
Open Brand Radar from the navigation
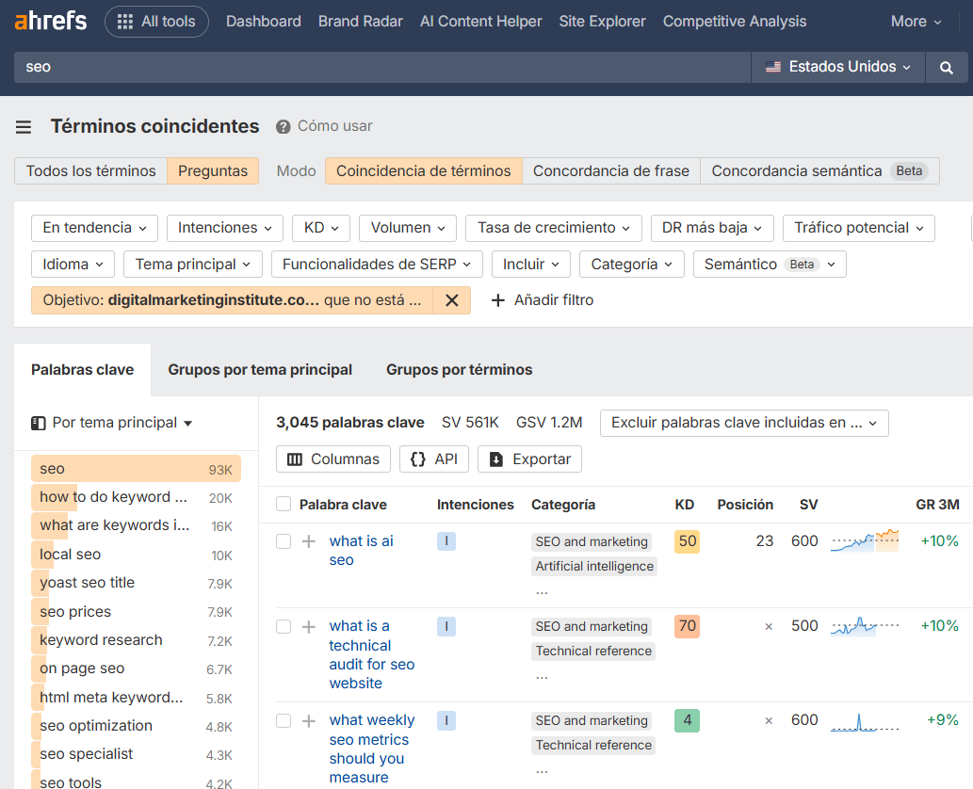tap(361, 22)
